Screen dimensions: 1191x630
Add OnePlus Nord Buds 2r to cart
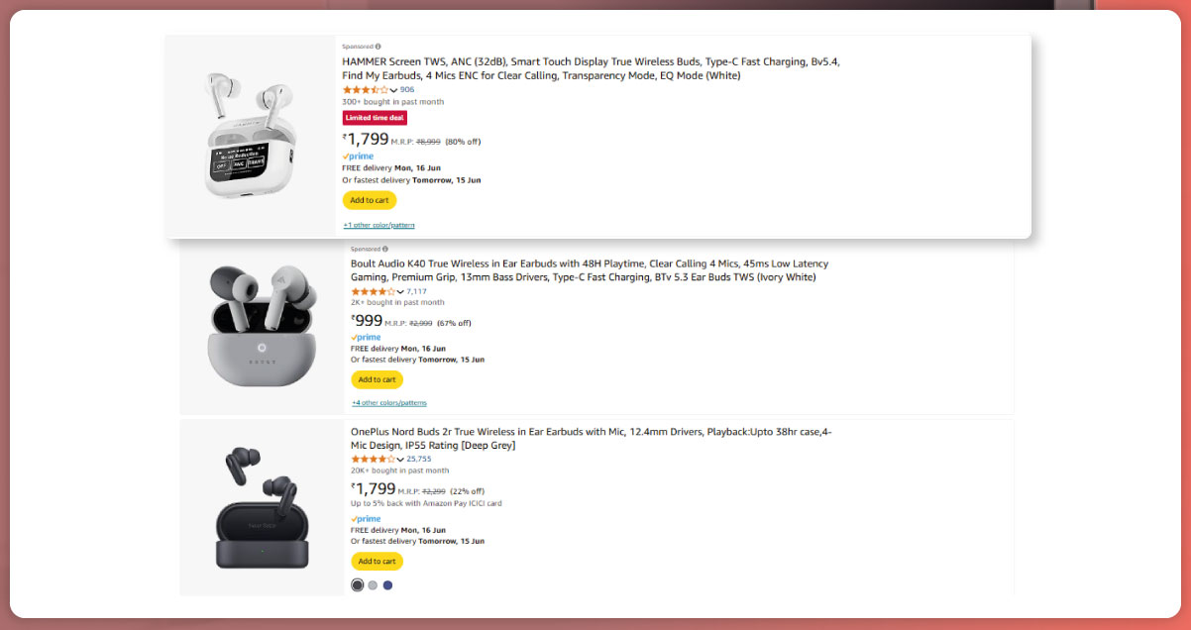[x=377, y=562]
